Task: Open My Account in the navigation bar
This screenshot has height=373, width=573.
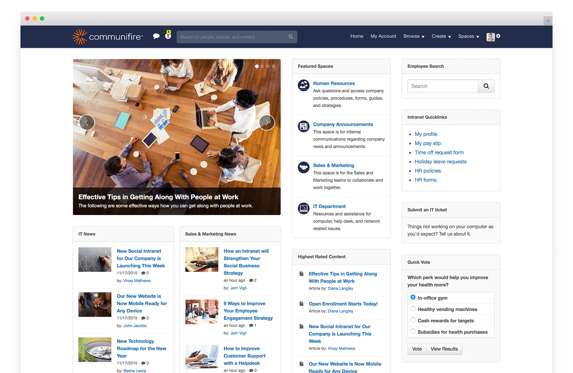Action: pyautogui.click(x=383, y=36)
